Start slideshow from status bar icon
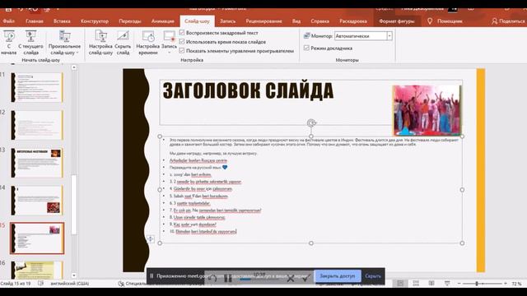527x296 pixels. tap(447, 284)
